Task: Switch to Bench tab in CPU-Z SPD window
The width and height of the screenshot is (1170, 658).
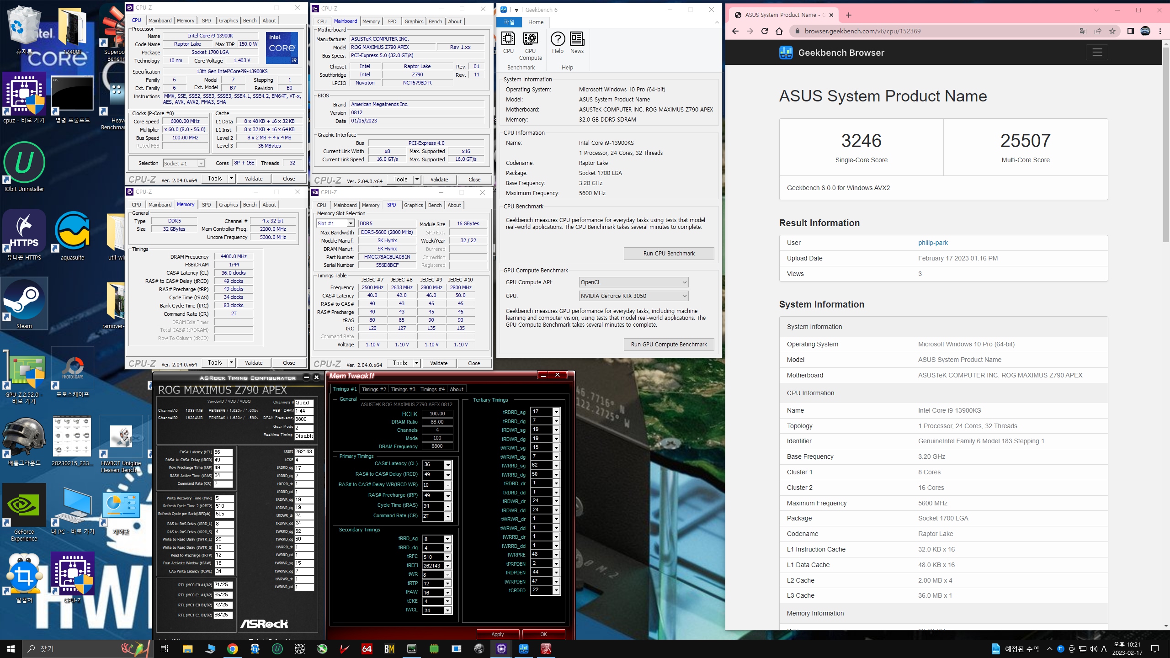Action: tap(435, 205)
